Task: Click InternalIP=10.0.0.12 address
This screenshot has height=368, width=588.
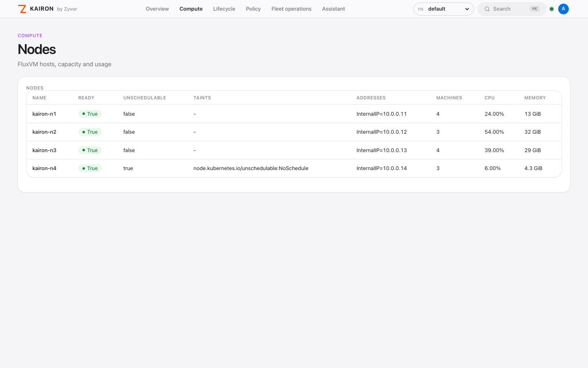Action: tap(381, 132)
